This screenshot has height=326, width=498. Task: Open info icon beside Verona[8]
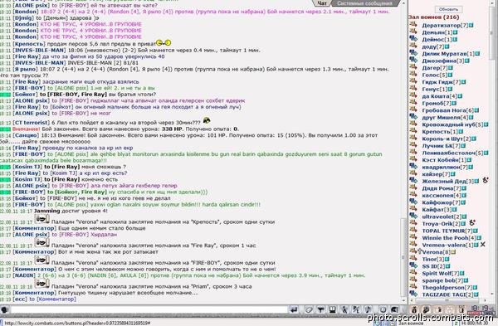453,252
